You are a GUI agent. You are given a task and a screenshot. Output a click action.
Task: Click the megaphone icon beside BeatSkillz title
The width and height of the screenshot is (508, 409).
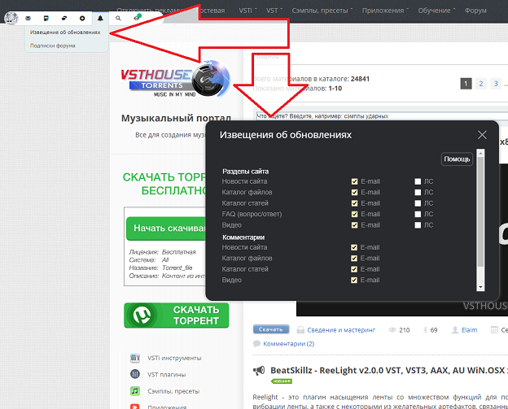[x=259, y=371]
